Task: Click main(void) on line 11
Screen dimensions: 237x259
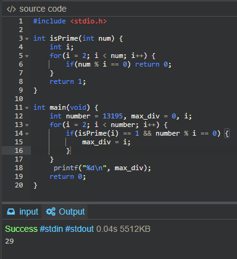Action: (x=70, y=107)
